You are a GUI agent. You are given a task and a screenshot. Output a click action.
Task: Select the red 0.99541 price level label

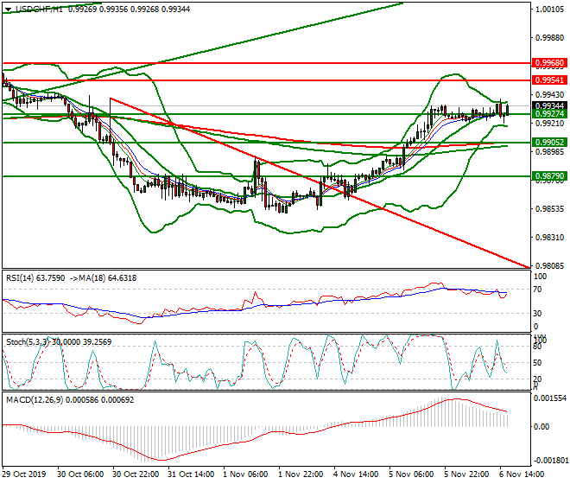549,80
